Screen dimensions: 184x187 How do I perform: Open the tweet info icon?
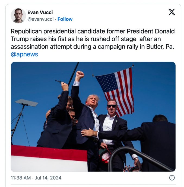pos(172,178)
